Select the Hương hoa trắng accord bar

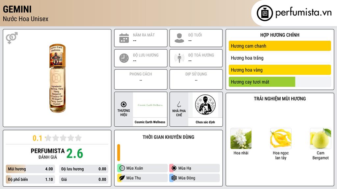280,58
